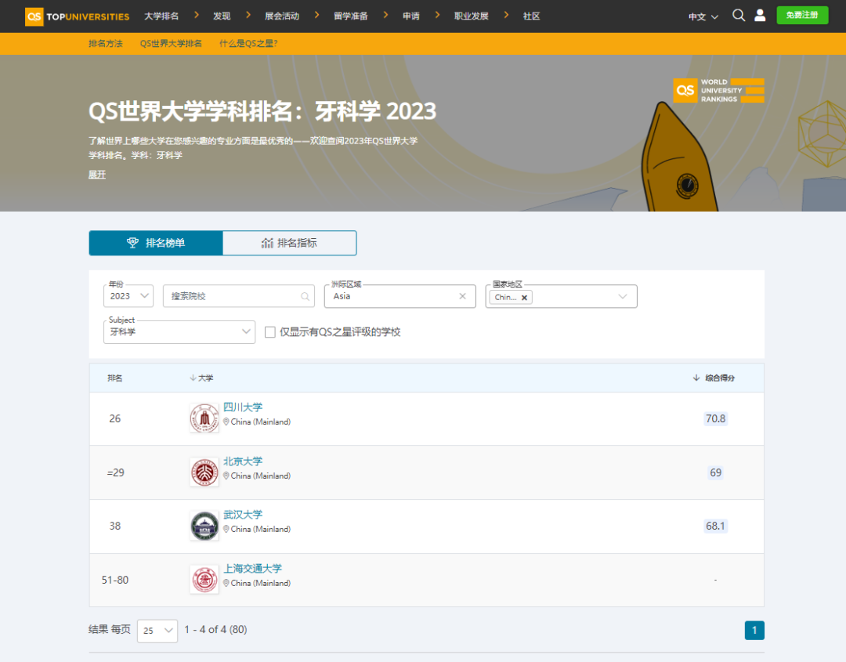Expand the 发现 menu chevron
This screenshot has height=662, width=846.
[x=248, y=15]
